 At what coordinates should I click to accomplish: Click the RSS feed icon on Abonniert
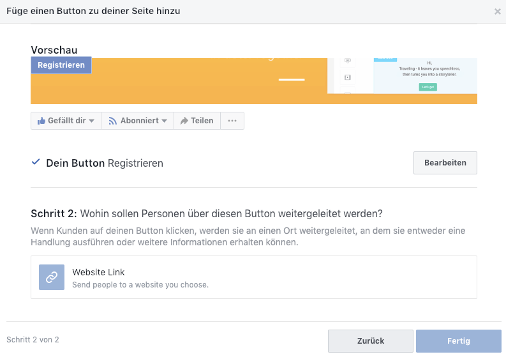coord(112,121)
